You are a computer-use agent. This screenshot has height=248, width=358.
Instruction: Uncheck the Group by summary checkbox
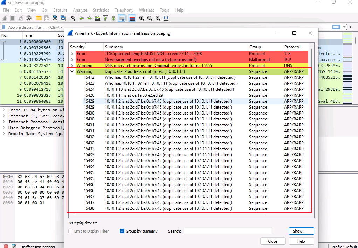[x=122, y=231]
